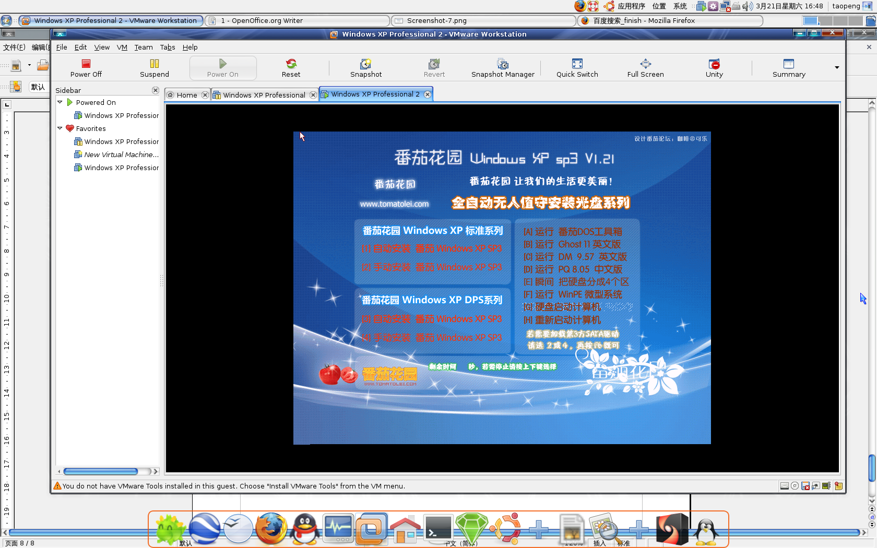Open Google Earth from the dock

click(x=205, y=528)
